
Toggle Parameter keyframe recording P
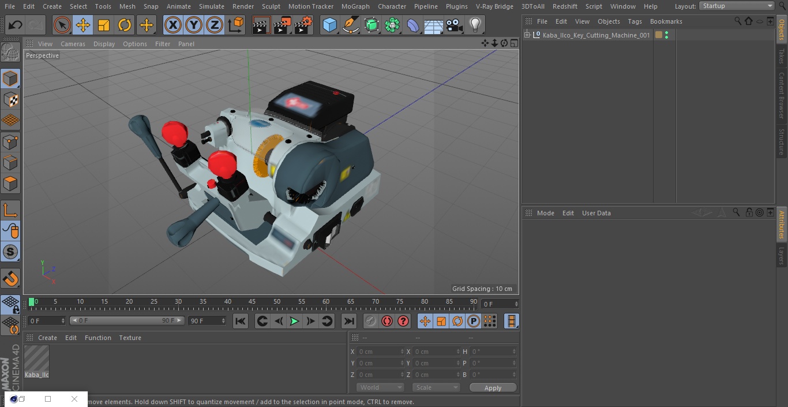click(474, 321)
